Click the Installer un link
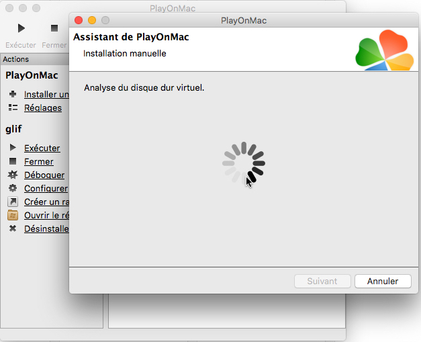This screenshot has width=421, height=342. [46, 94]
